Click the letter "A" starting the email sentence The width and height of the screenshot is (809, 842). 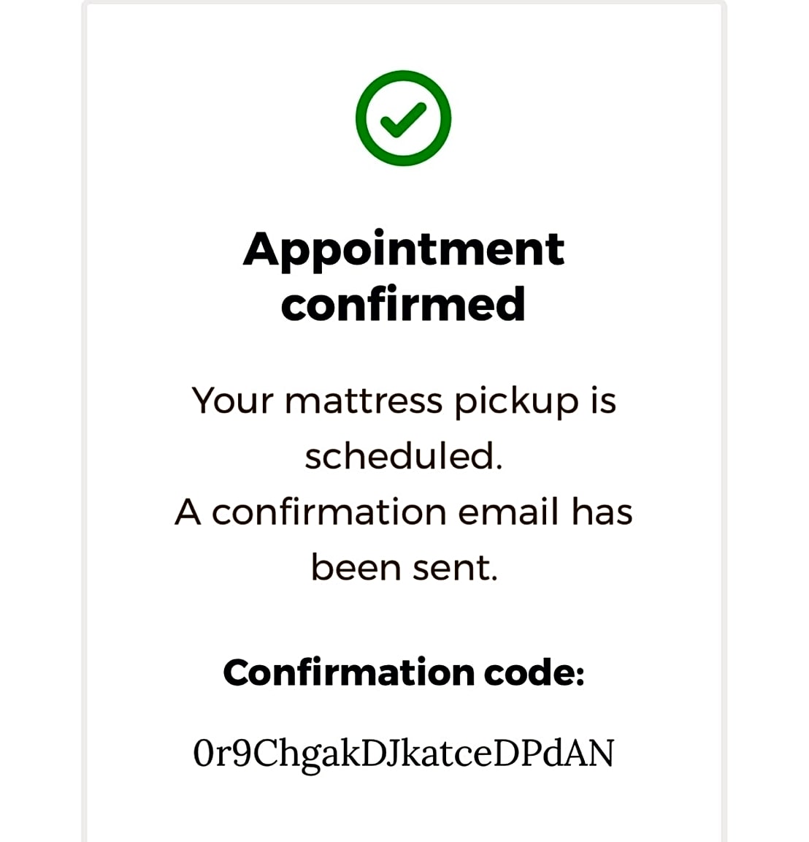(x=188, y=512)
